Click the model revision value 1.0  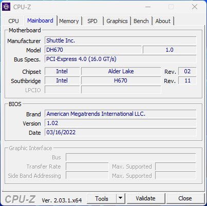(170, 50)
